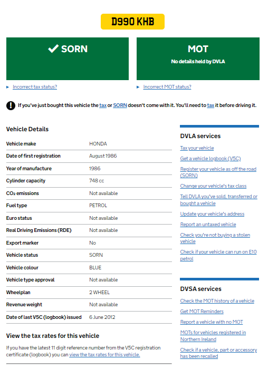268x369 pixels.
Task: Click the green SORN status panel
Action: coord(68,59)
